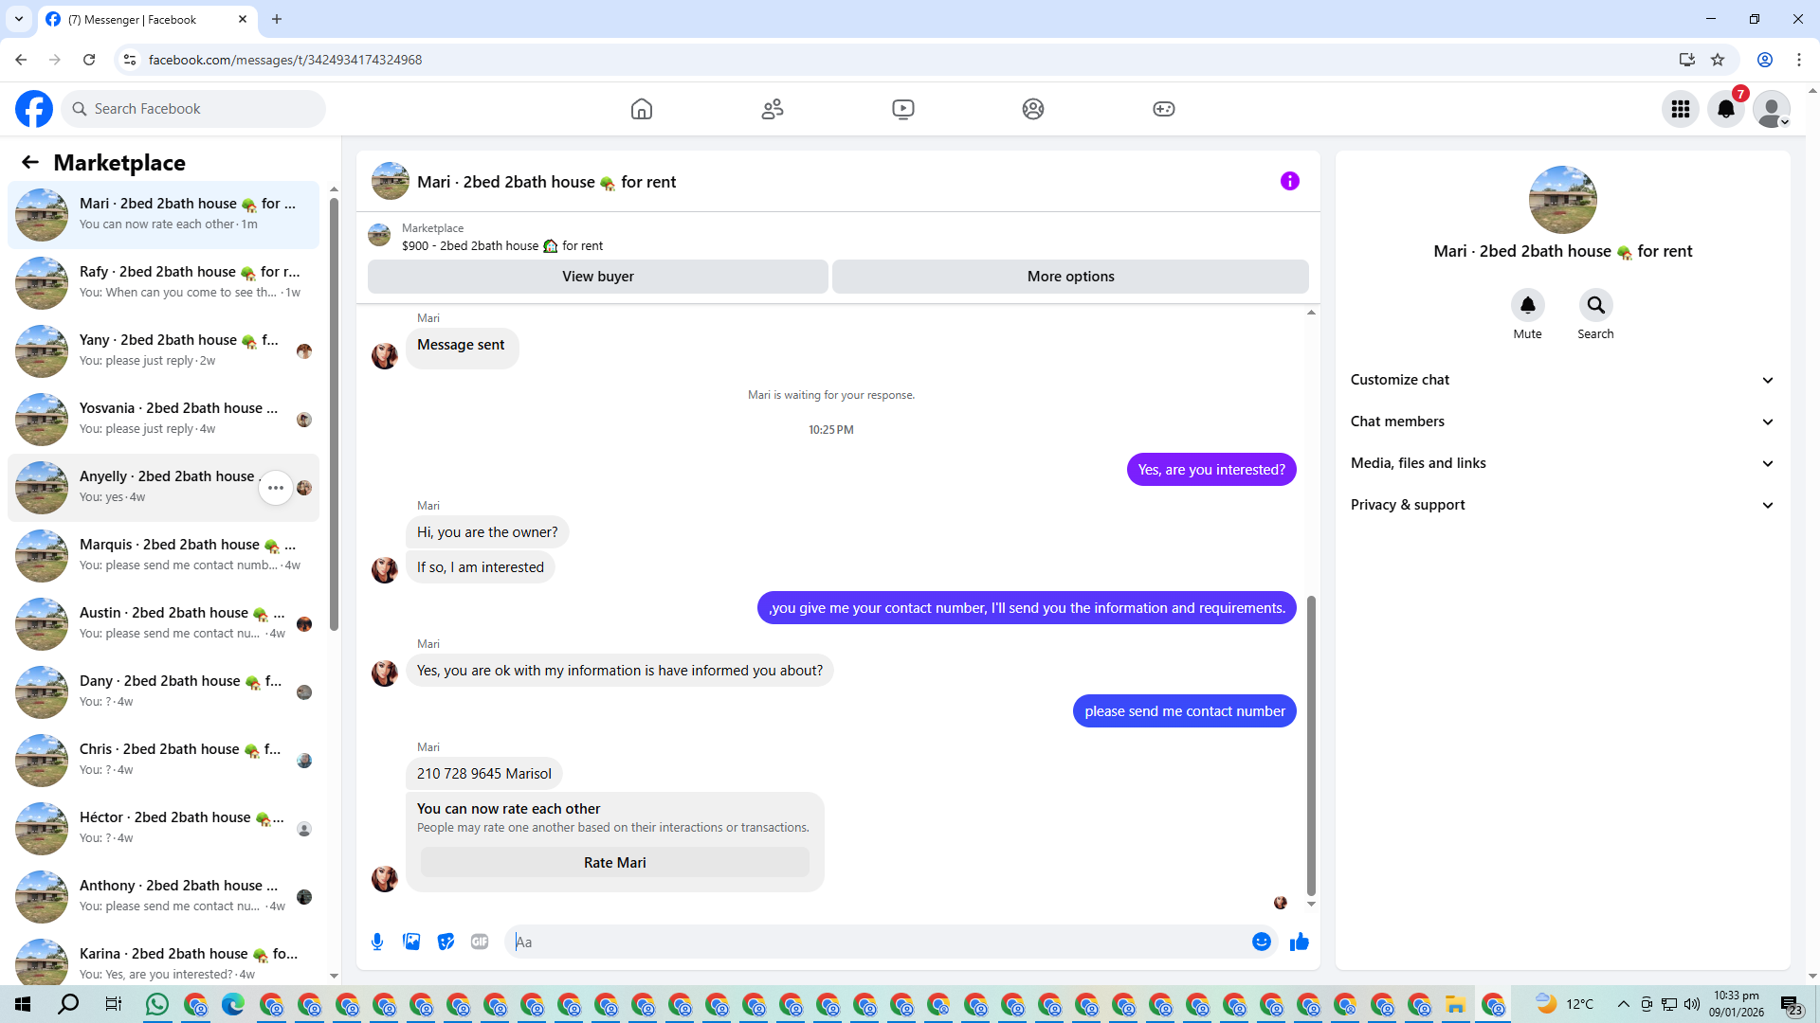Screen dimensions: 1820x1023
Task: Click the View buyer button
Action: tap(597, 277)
